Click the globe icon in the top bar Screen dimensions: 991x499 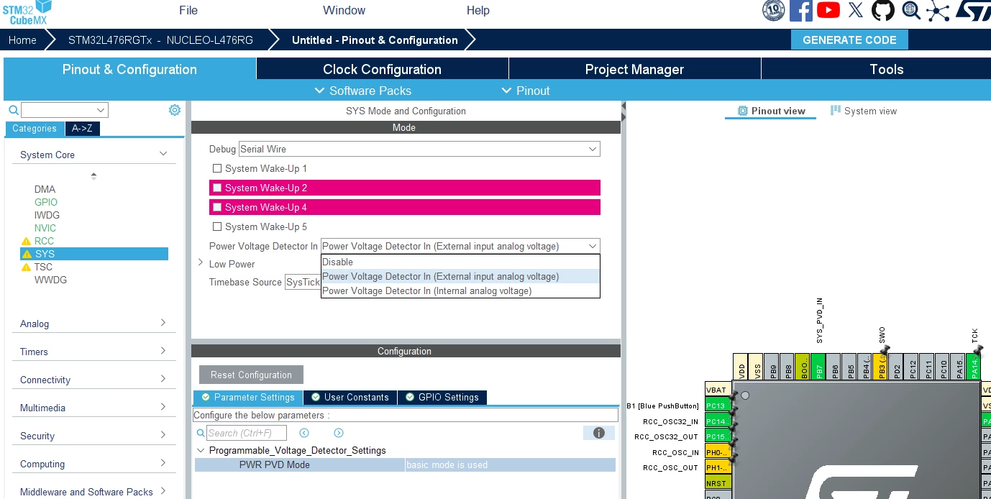pos(911,10)
